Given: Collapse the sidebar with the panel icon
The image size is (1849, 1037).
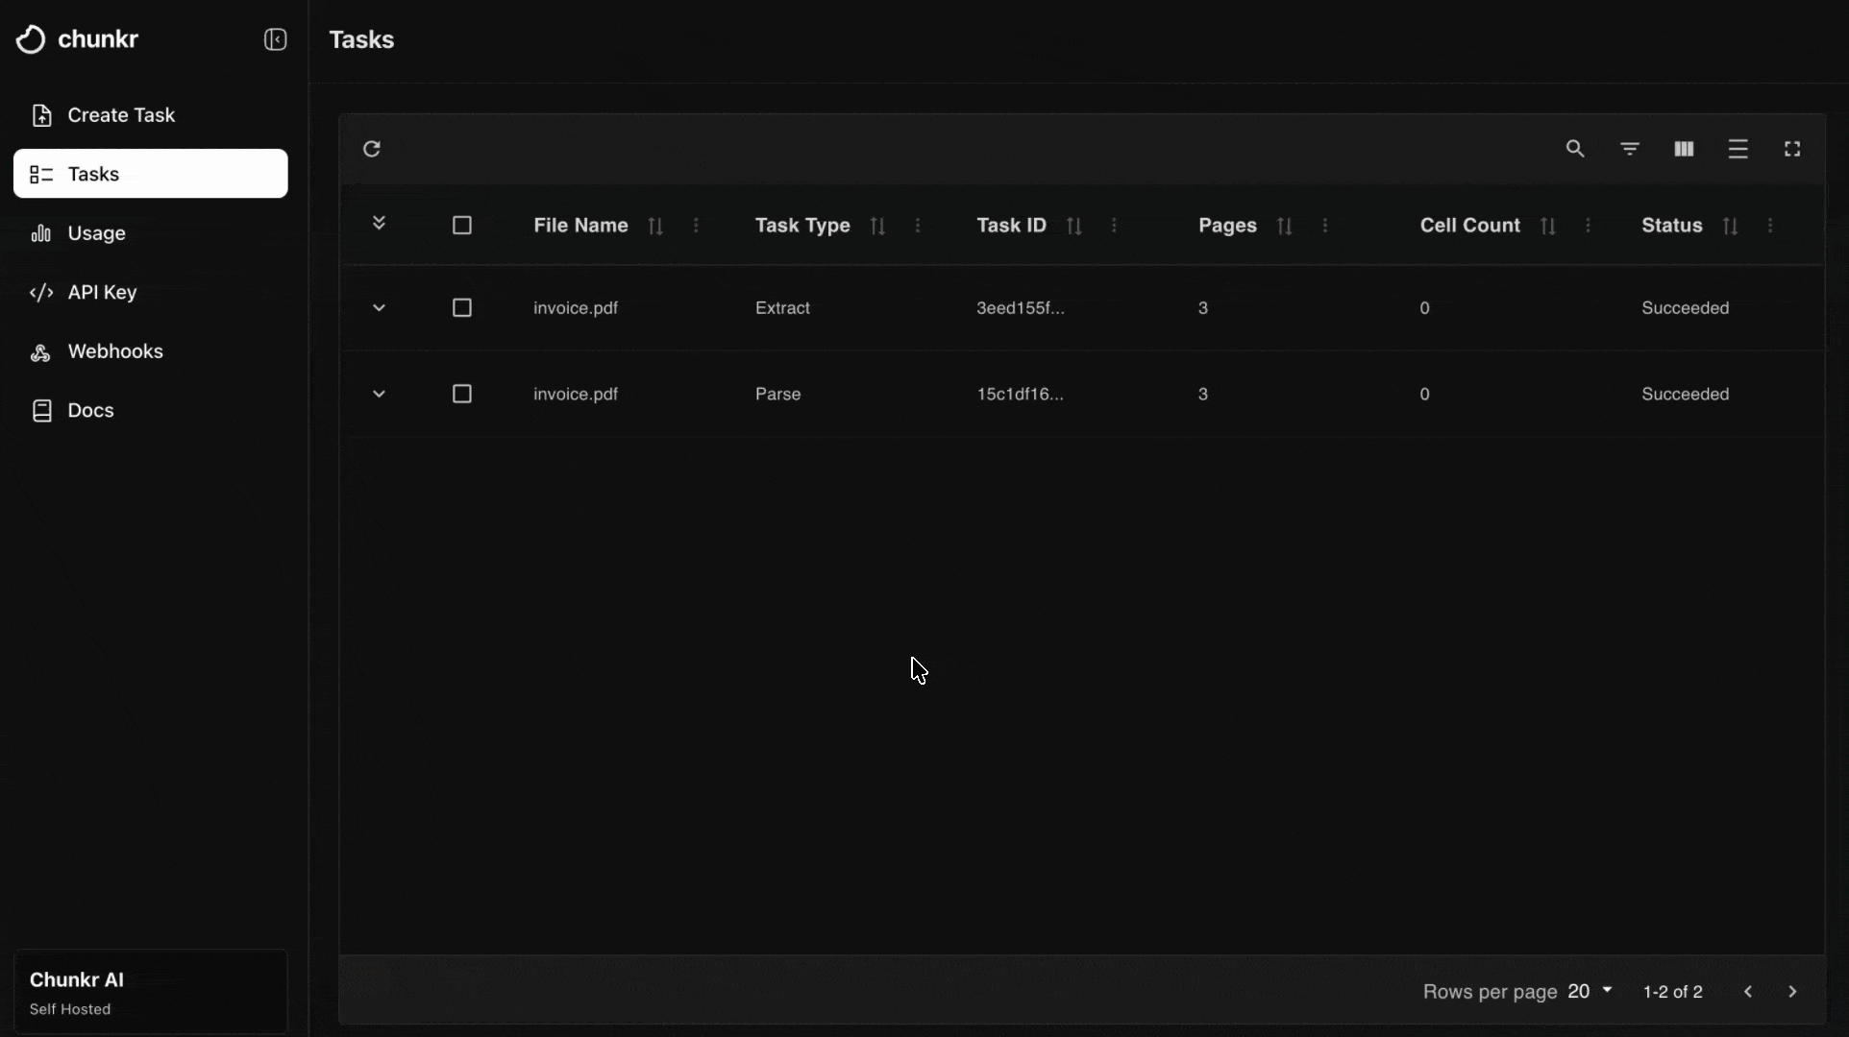Looking at the screenshot, I should tap(275, 39).
